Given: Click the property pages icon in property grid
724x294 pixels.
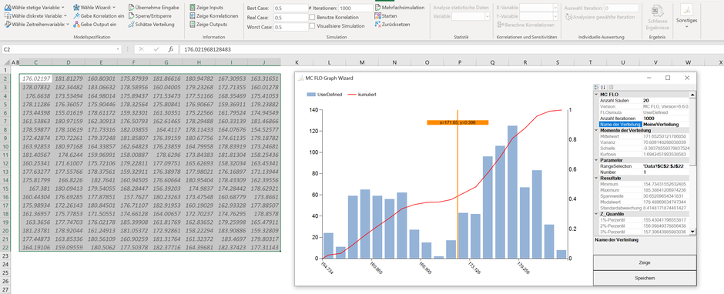Looking at the screenshot, I should tap(611, 87).
